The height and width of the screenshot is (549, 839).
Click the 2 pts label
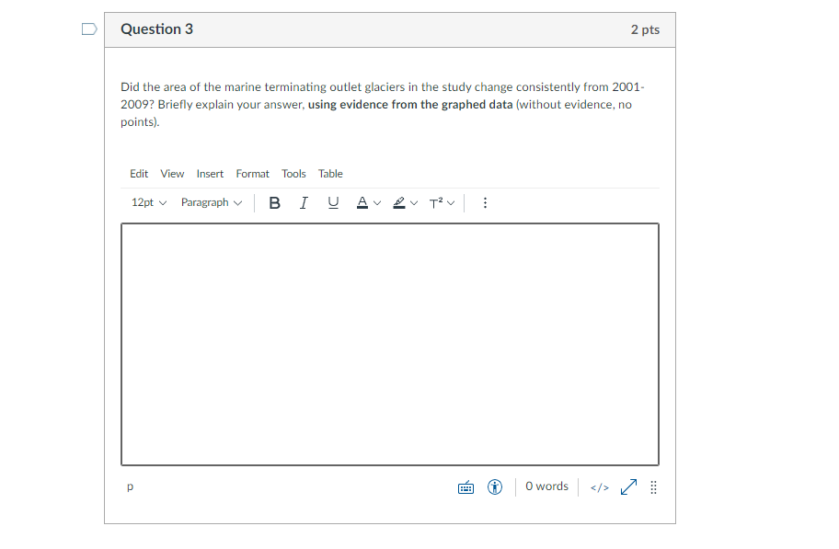645,29
